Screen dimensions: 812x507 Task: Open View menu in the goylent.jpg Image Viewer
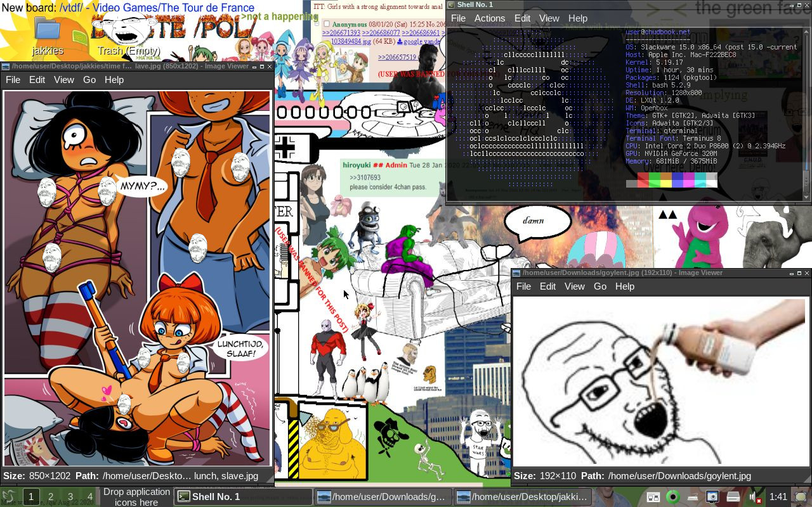[575, 286]
